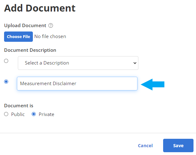196x155 pixels.
Task: Click the Add Document heading
Action: 40,8
